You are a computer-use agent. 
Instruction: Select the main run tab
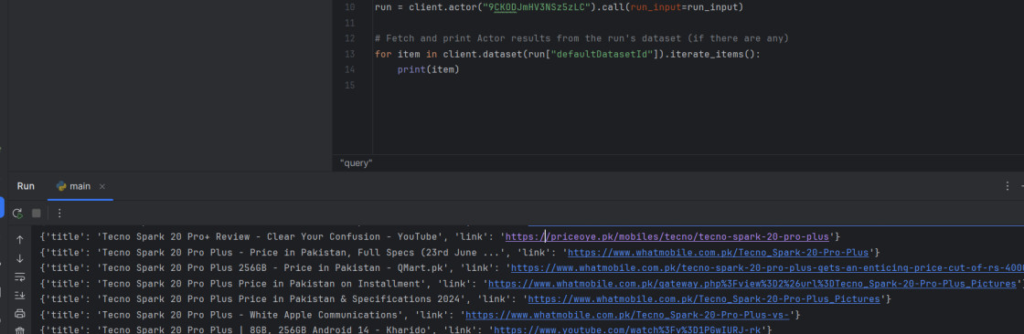(x=80, y=186)
